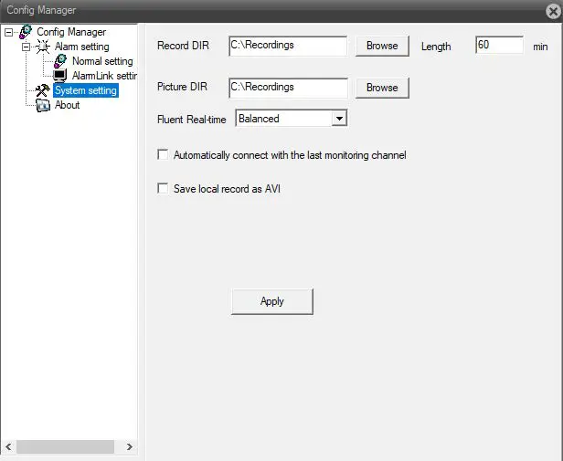
Task: Click the About tree icon
Action: (x=43, y=105)
